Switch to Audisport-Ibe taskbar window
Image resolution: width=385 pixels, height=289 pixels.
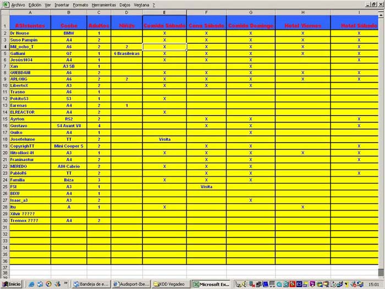[x=130, y=284]
